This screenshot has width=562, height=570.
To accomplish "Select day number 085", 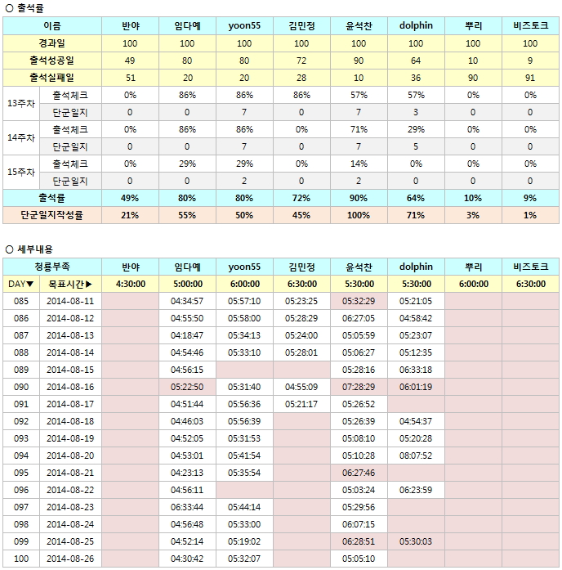I will 21,301.
